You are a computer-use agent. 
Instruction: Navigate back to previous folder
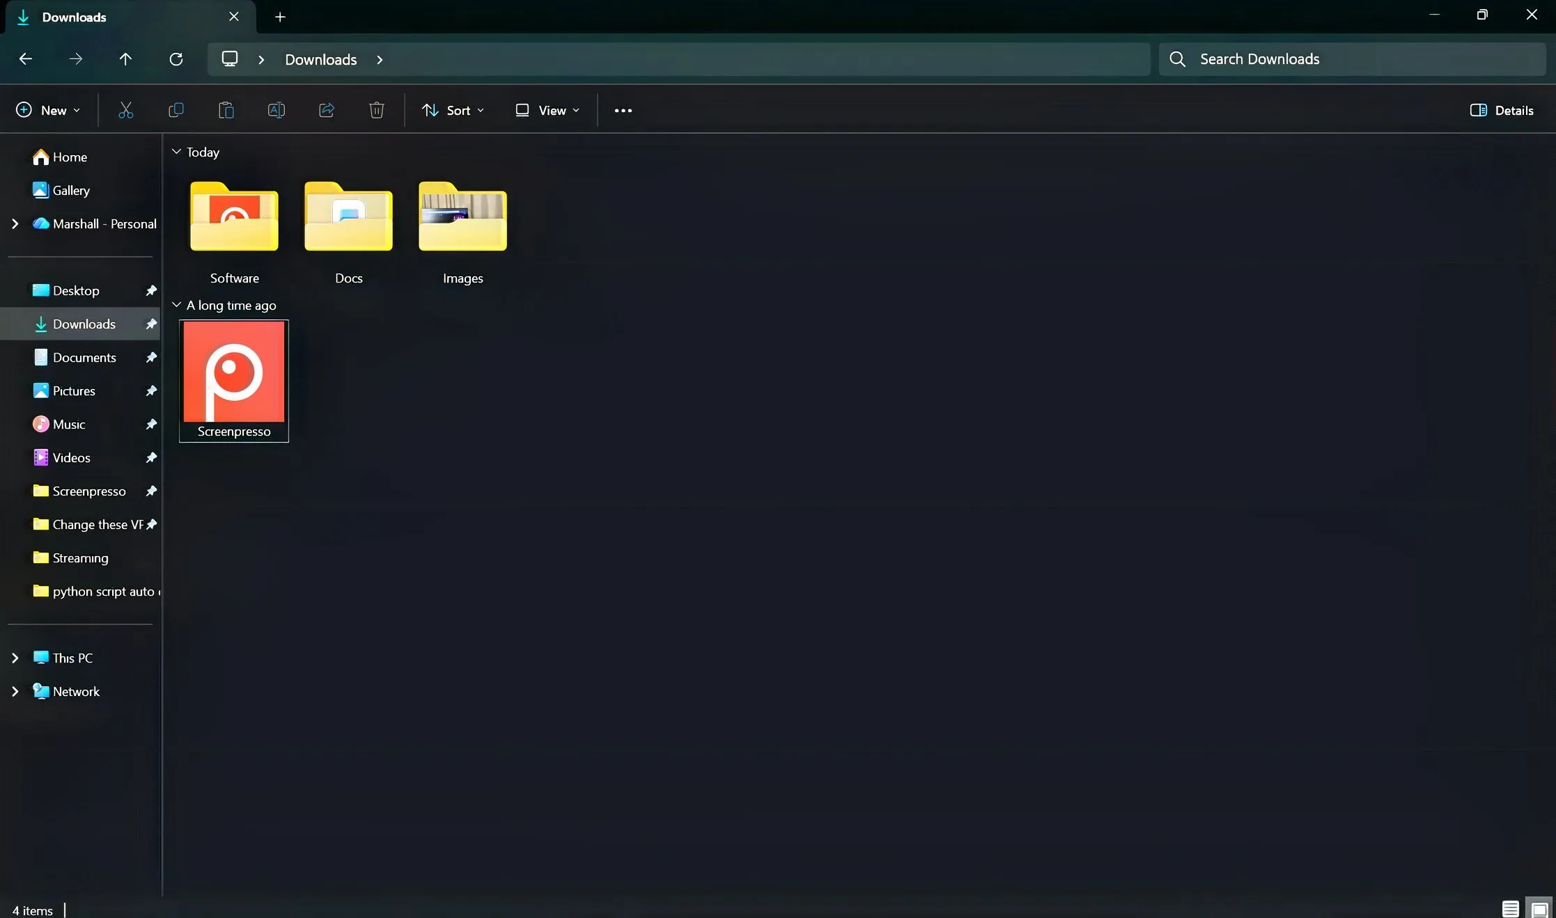point(25,59)
